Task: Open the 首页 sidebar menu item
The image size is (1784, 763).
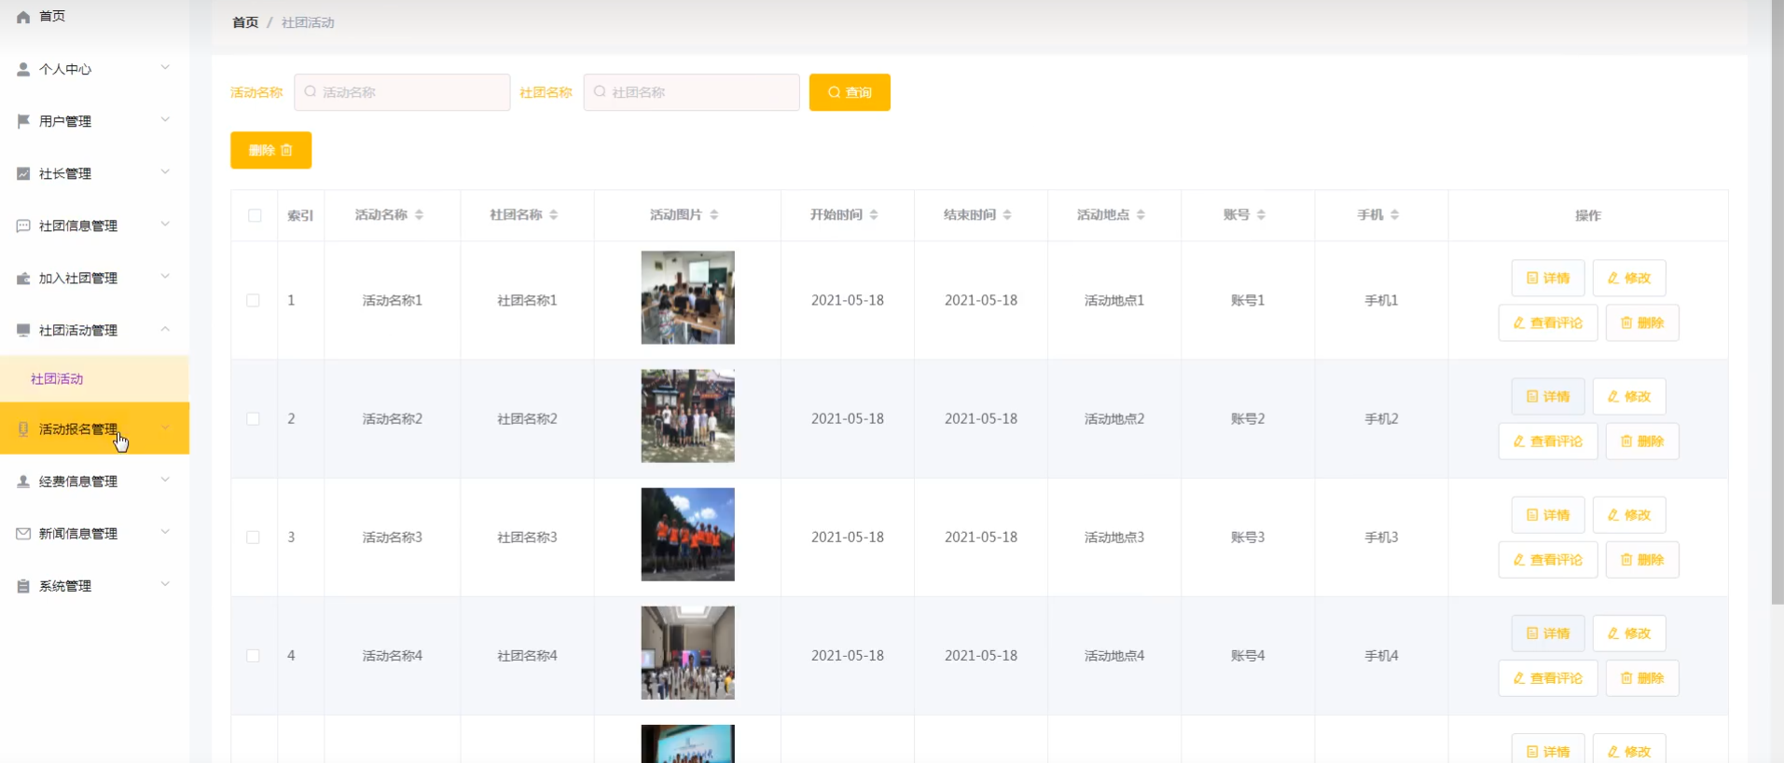Action: [94, 17]
